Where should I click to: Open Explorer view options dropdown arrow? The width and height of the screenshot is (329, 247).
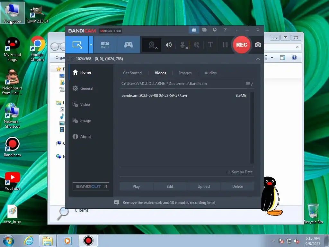pyautogui.click(x=272, y=58)
